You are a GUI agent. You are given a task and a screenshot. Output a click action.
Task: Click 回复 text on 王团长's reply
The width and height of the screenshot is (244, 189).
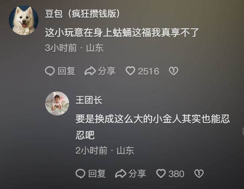(x=97, y=173)
